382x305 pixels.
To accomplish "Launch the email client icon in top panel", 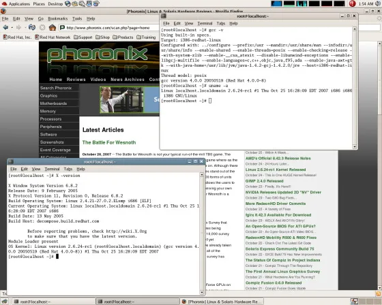I will coord(75,3).
